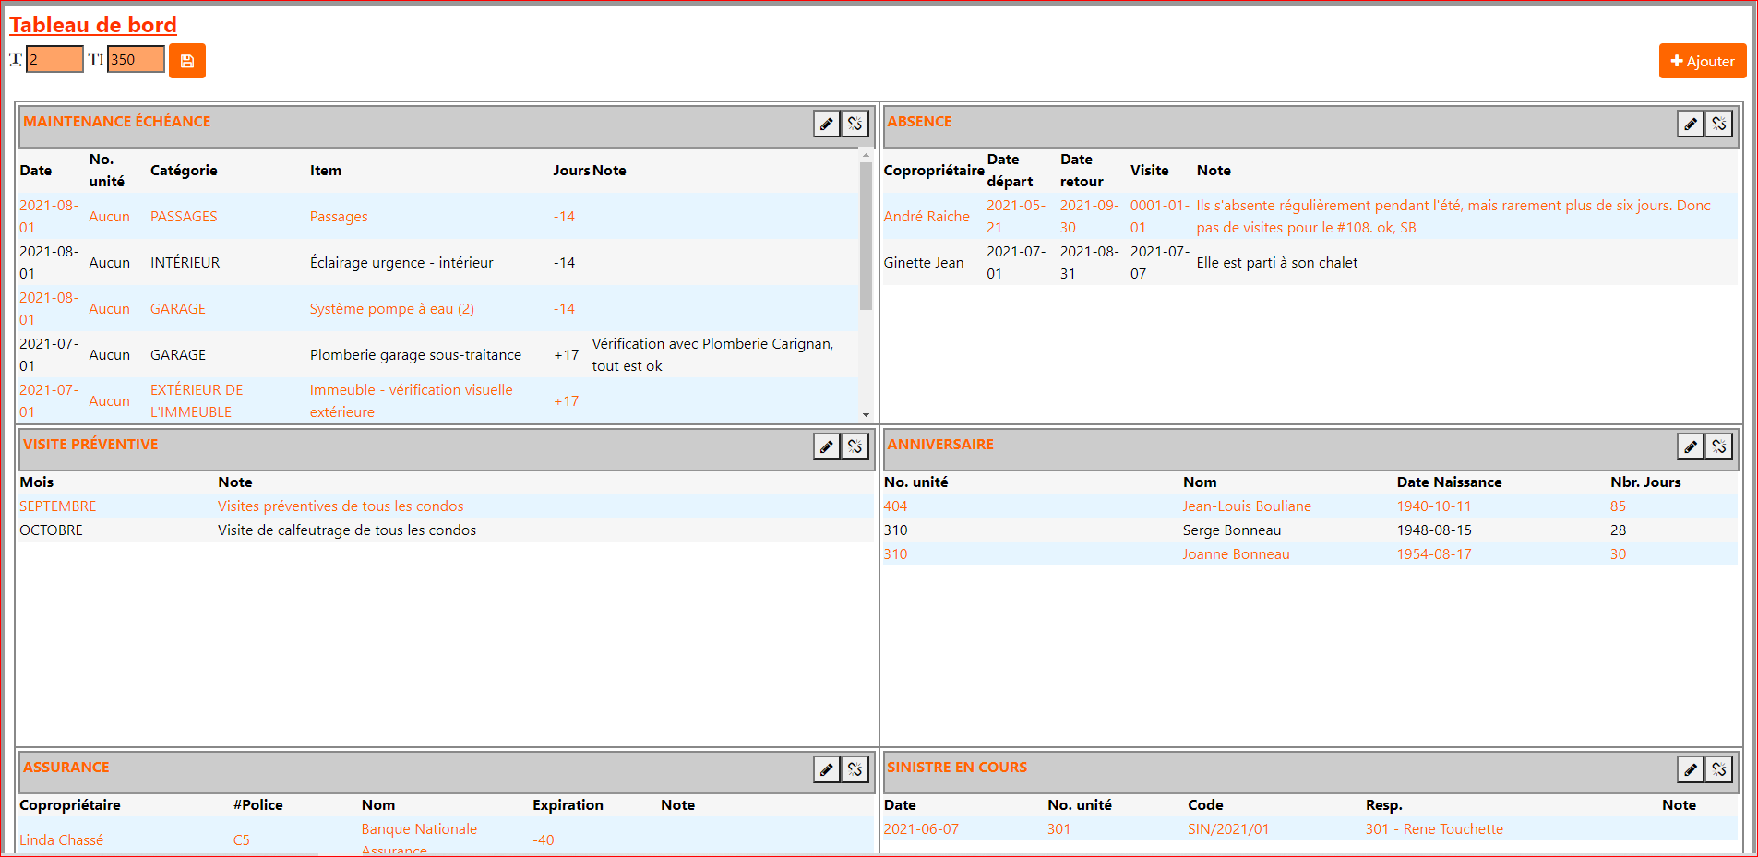Click the unlink icon on the Absence panel

coord(1719,123)
